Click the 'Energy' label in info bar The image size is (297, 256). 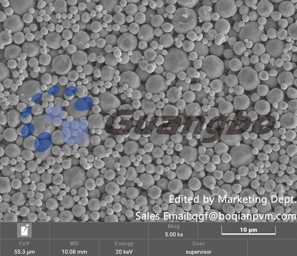(124, 244)
